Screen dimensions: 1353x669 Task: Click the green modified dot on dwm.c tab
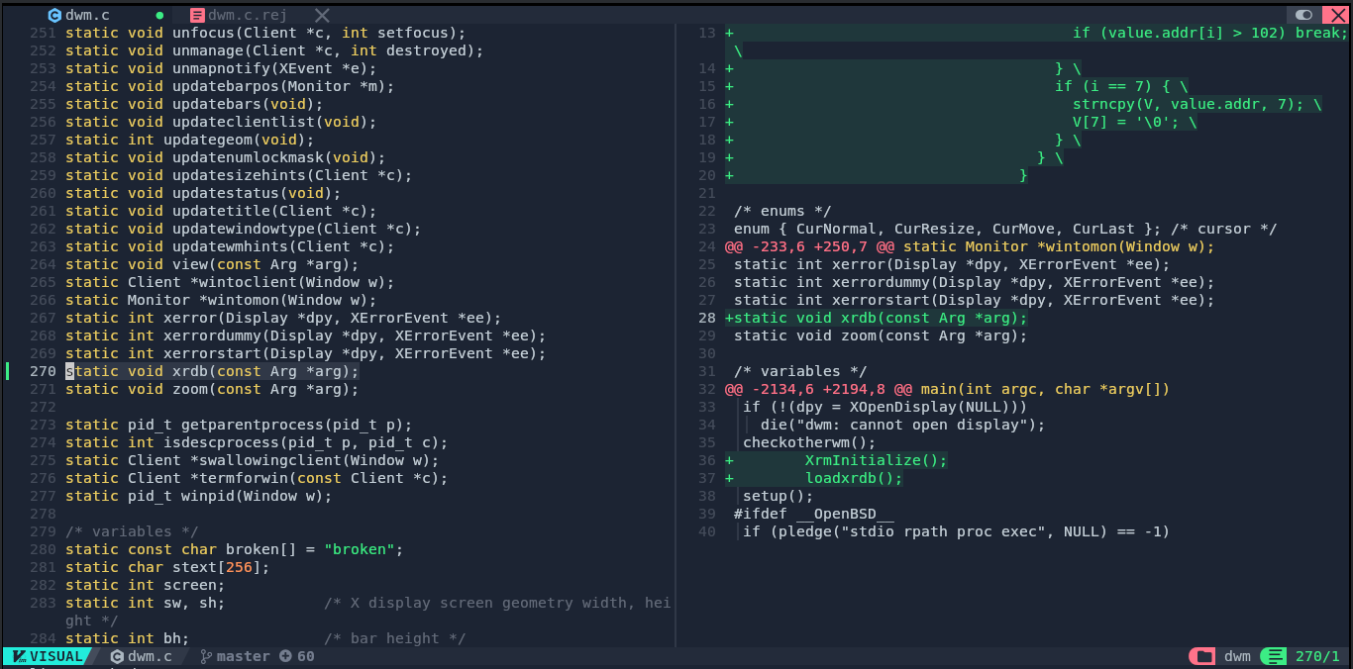[159, 15]
